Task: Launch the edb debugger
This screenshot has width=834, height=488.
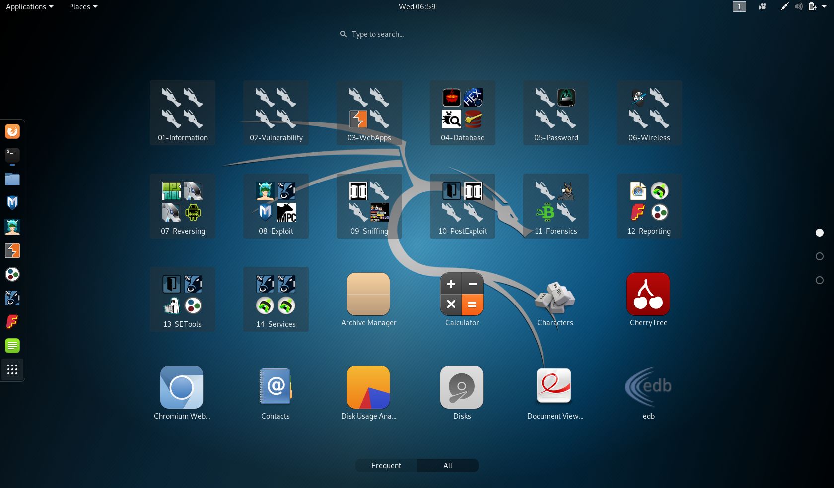Action: pos(649,393)
